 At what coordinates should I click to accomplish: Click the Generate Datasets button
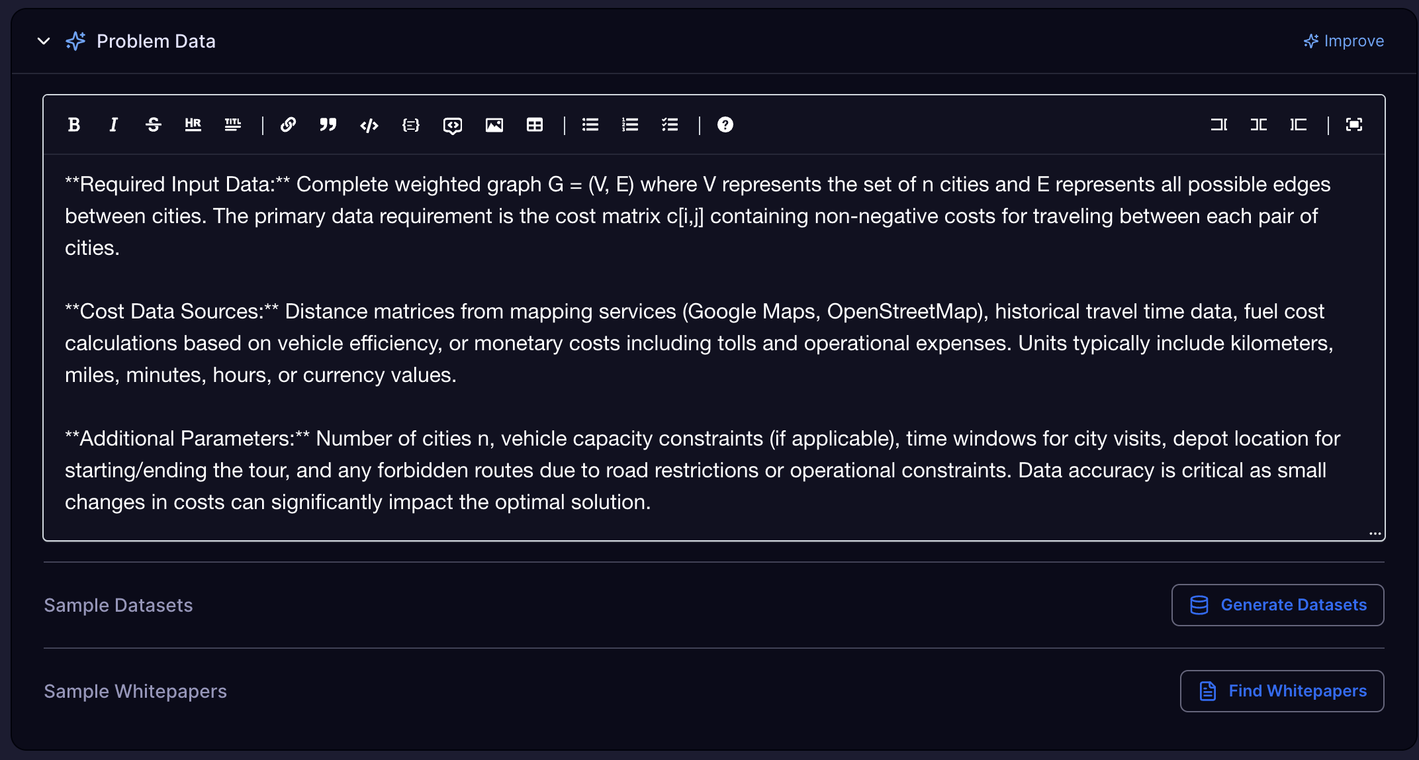pyautogui.click(x=1277, y=605)
